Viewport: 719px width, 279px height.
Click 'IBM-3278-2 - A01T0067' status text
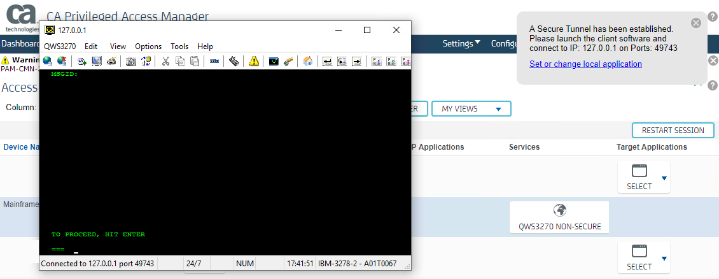357,264
